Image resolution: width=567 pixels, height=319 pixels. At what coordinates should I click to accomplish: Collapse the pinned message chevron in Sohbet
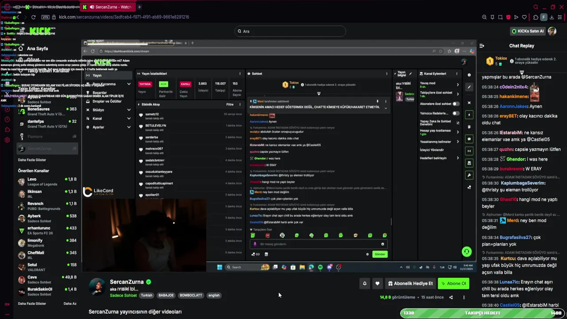(385, 108)
